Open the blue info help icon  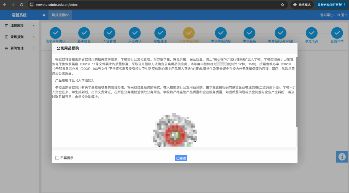(342, 157)
